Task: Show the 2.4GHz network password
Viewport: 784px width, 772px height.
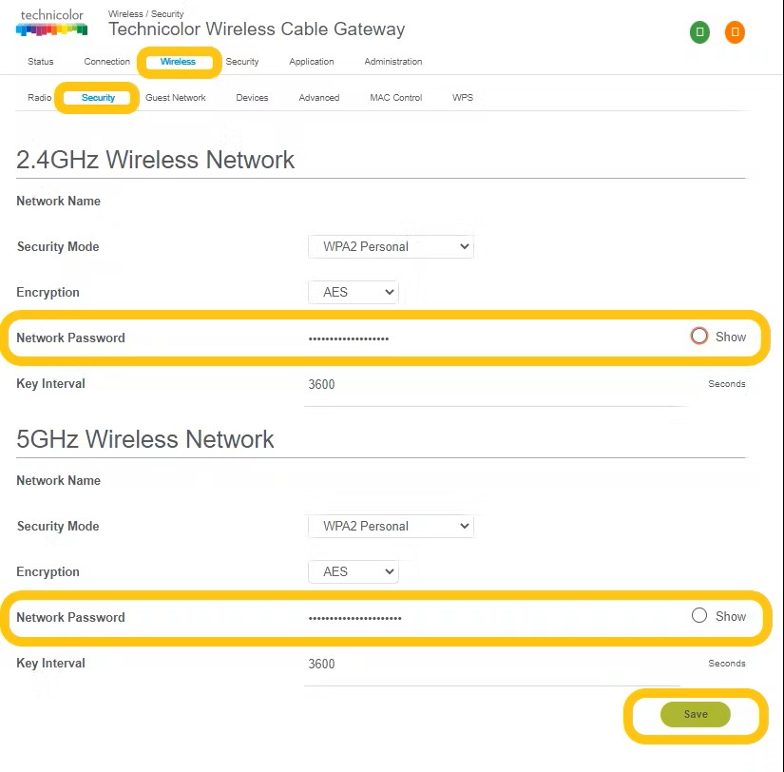Action: click(699, 336)
